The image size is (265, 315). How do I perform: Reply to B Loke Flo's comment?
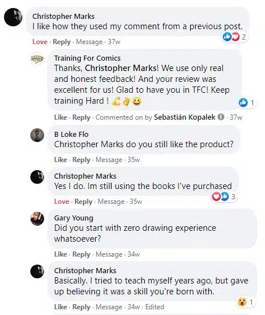tap(81, 160)
